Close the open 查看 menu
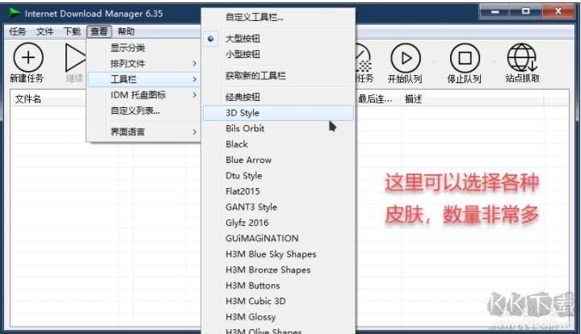This screenshot has width=581, height=334. (99, 31)
